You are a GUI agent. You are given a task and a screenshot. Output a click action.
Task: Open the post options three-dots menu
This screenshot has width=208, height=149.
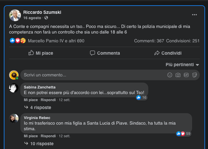pos(194,15)
